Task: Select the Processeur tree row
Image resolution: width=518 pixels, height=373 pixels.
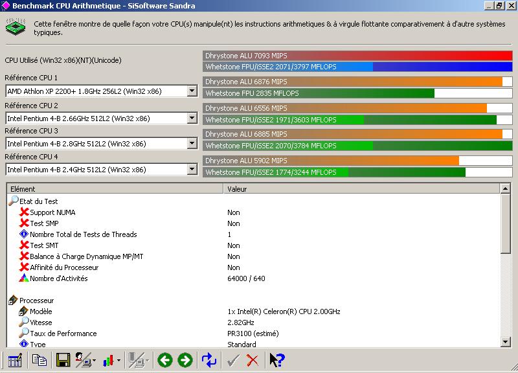Action: 36,300
